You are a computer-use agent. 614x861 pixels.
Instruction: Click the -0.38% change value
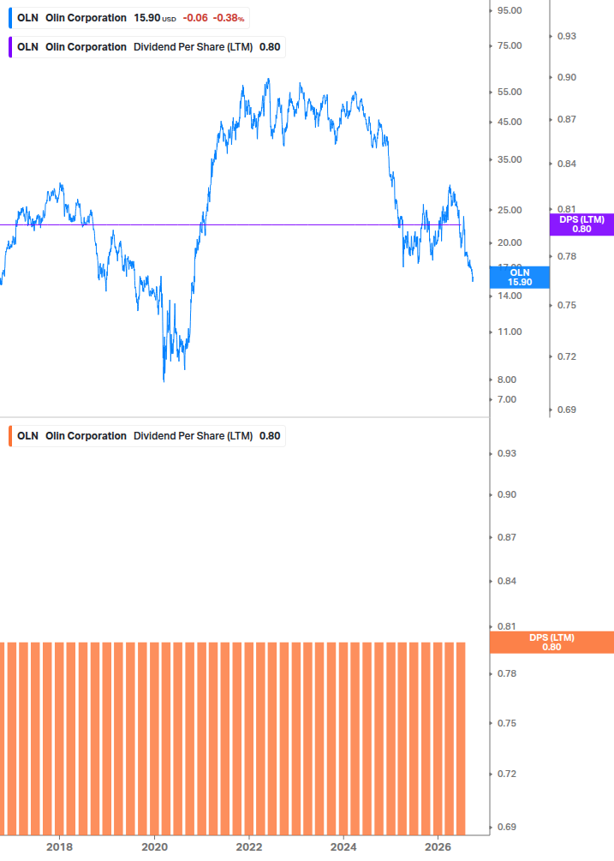pyautogui.click(x=229, y=18)
